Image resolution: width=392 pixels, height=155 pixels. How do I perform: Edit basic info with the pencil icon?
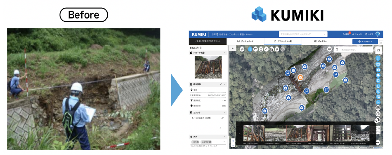click(x=221, y=84)
